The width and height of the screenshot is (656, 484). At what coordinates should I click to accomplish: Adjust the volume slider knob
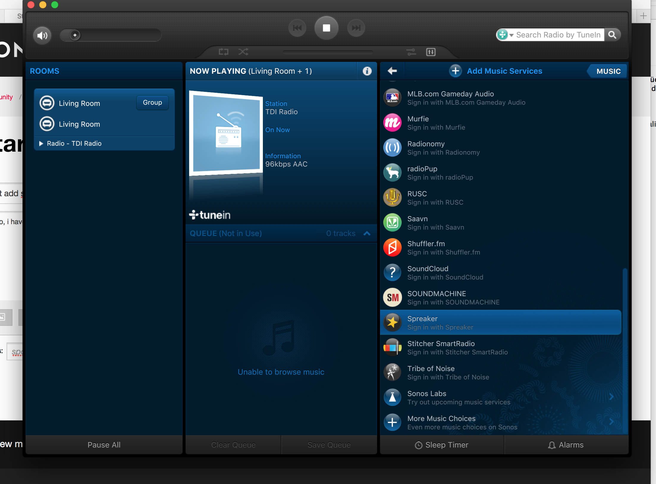tap(75, 35)
